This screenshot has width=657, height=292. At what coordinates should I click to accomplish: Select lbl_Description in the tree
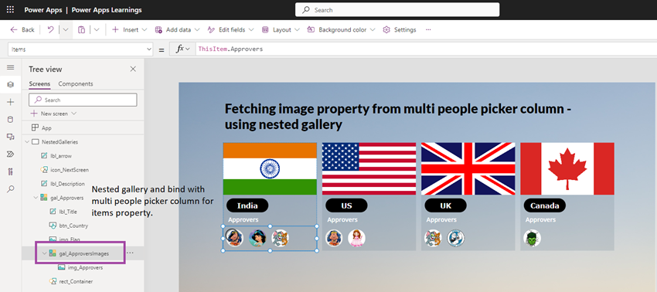(67, 184)
